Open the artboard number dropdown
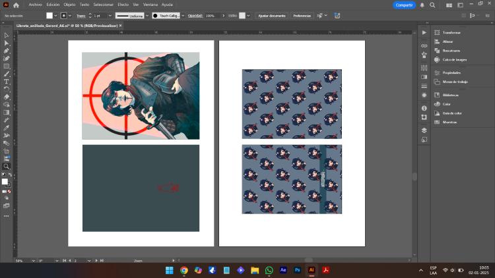The width and height of the screenshot is (495, 278). [x=88, y=261]
